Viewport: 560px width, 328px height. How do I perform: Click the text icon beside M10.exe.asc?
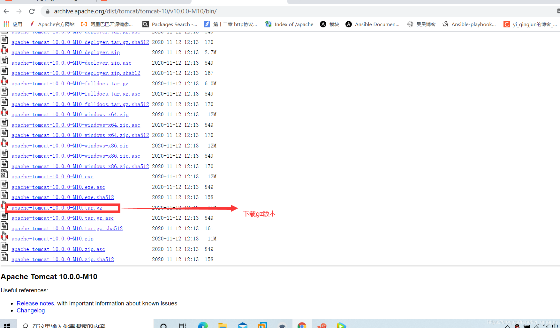click(x=4, y=185)
